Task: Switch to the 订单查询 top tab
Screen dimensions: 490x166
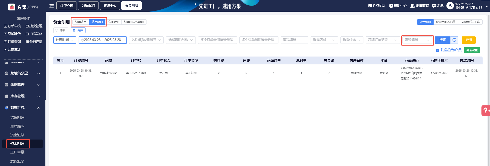Action: pos(67,6)
